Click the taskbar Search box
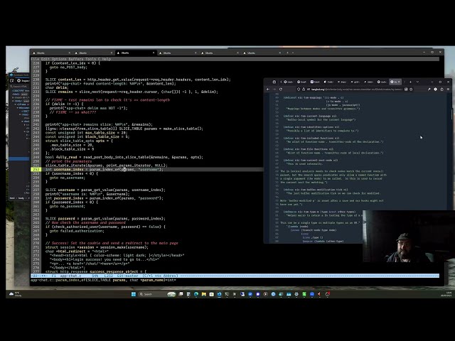This screenshot has width=455, height=341. coord(157,294)
